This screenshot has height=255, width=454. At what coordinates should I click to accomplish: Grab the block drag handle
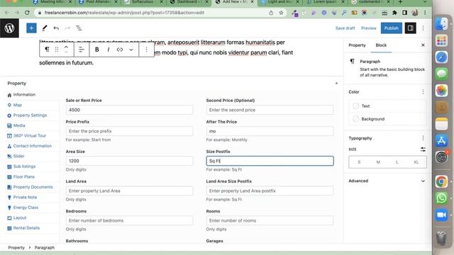[x=57, y=50]
